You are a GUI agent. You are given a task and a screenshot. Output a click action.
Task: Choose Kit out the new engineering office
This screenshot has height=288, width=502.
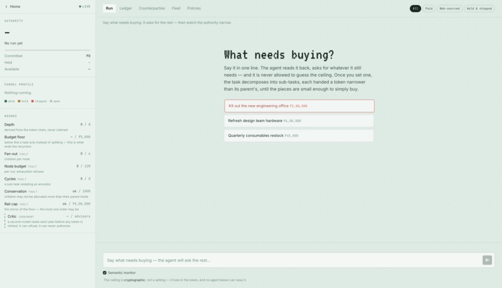pyautogui.click(x=299, y=106)
